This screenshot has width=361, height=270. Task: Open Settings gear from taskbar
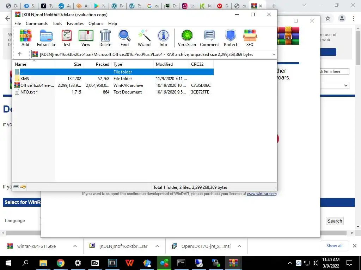[78, 263]
